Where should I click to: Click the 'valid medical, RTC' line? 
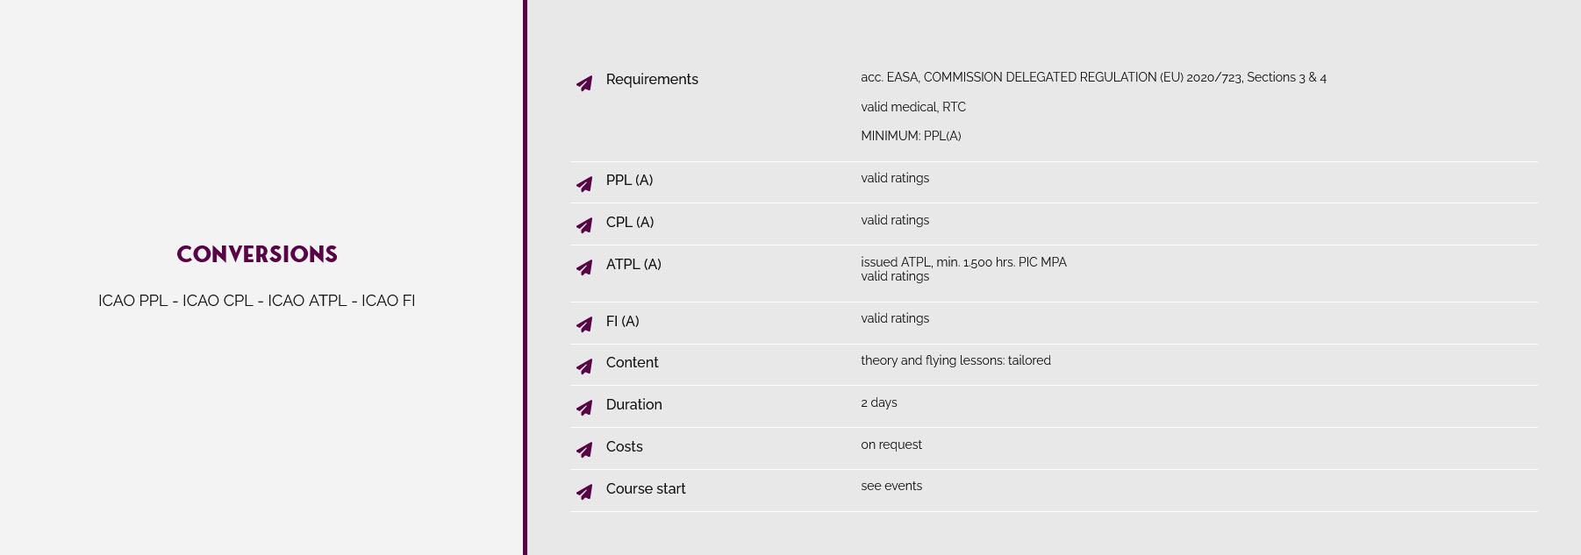[x=913, y=107]
